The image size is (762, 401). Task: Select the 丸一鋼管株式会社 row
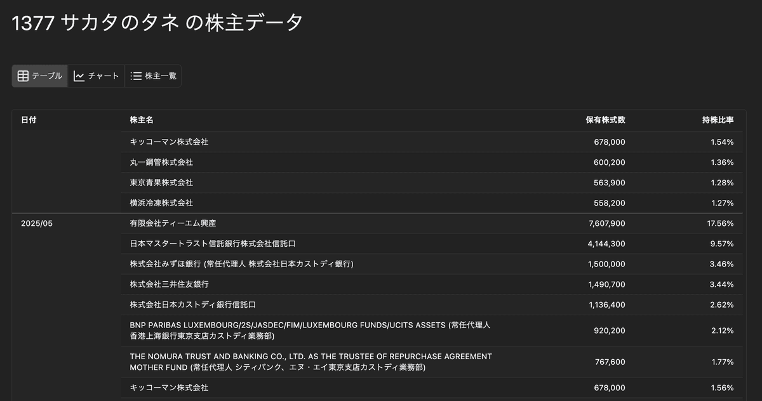(x=161, y=162)
